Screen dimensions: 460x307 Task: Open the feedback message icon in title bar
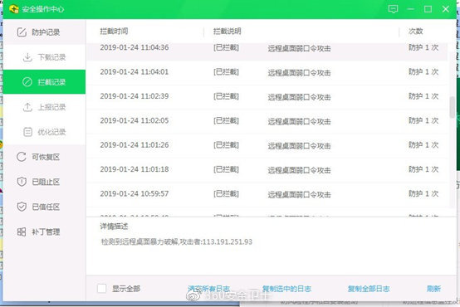pos(393,9)
